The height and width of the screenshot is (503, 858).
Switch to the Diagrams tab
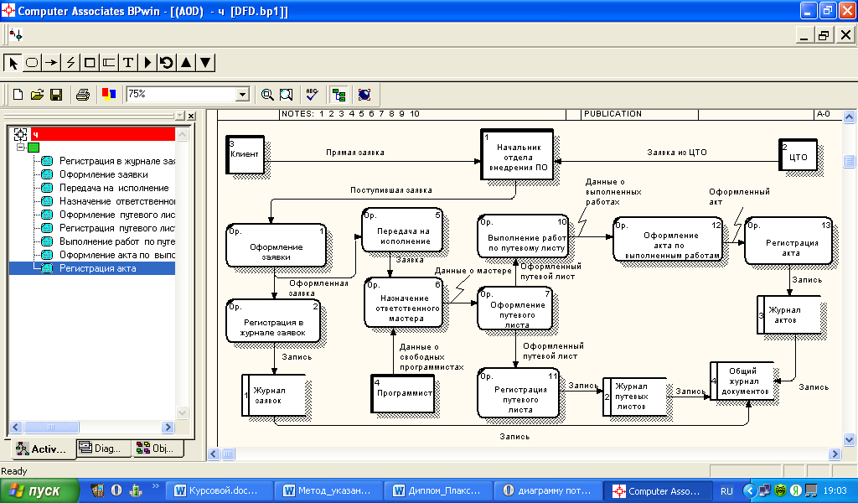[103, 449]
